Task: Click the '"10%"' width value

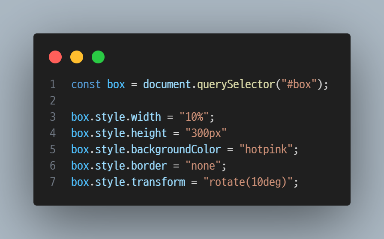Action: click(194, 117)
